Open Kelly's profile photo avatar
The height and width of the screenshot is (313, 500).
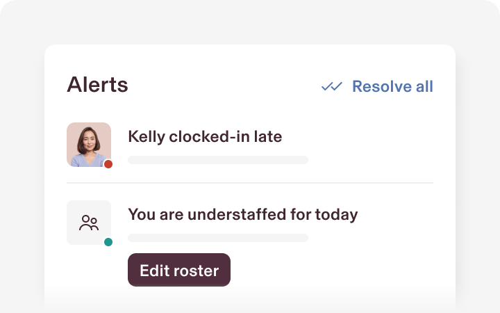tap(89, 145)
